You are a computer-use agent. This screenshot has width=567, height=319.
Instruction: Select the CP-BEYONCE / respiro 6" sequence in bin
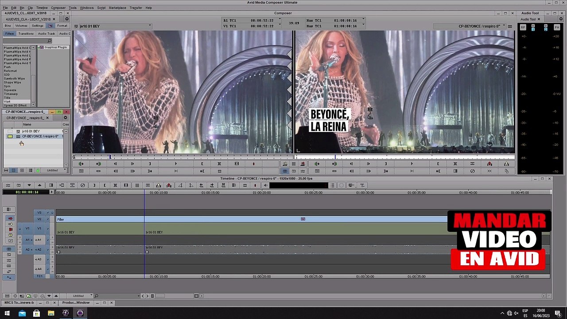tap(40, 136)
